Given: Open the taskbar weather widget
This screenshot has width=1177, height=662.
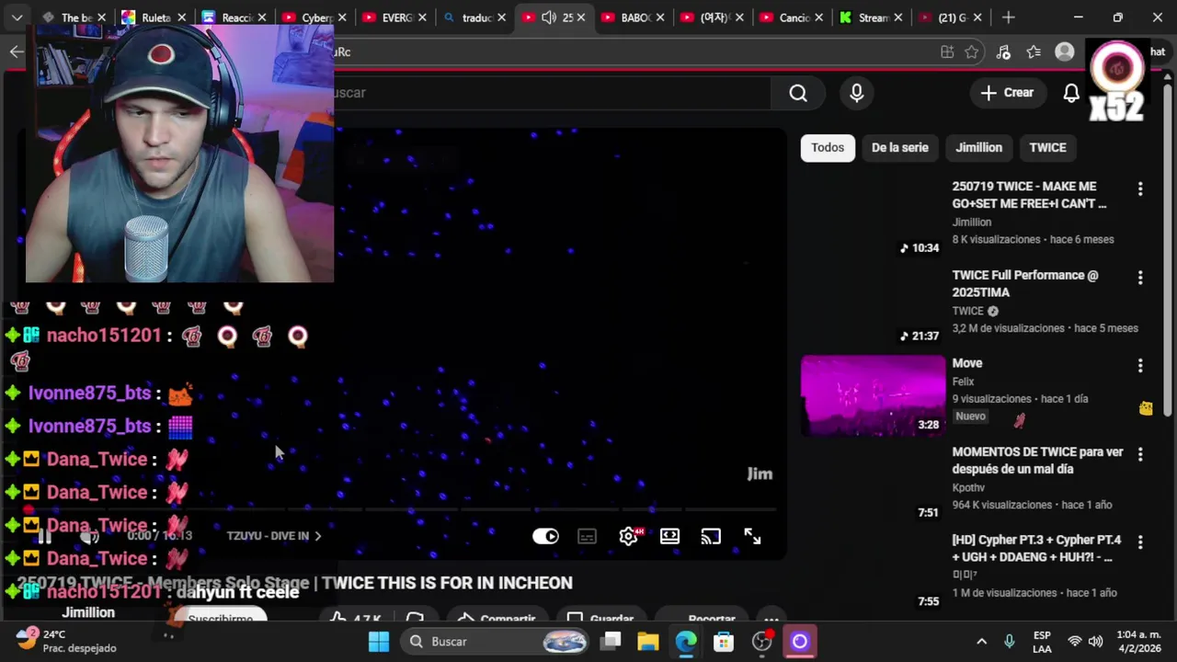Looking at the screenshot, I should point(66,642).
